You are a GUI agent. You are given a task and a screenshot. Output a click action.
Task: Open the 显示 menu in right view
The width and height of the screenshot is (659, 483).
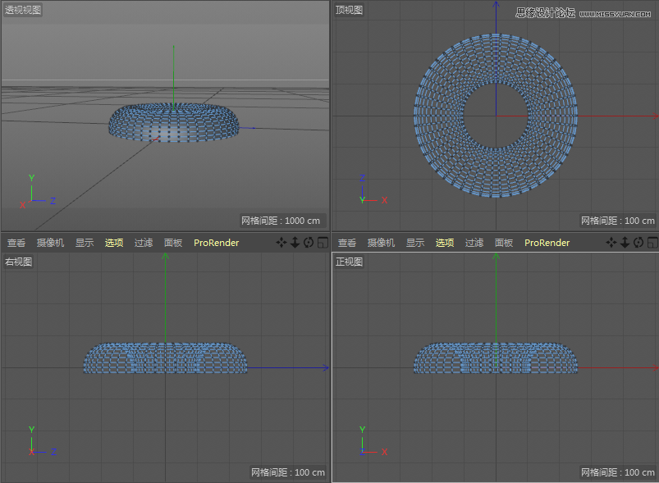[x=85, y=243]
